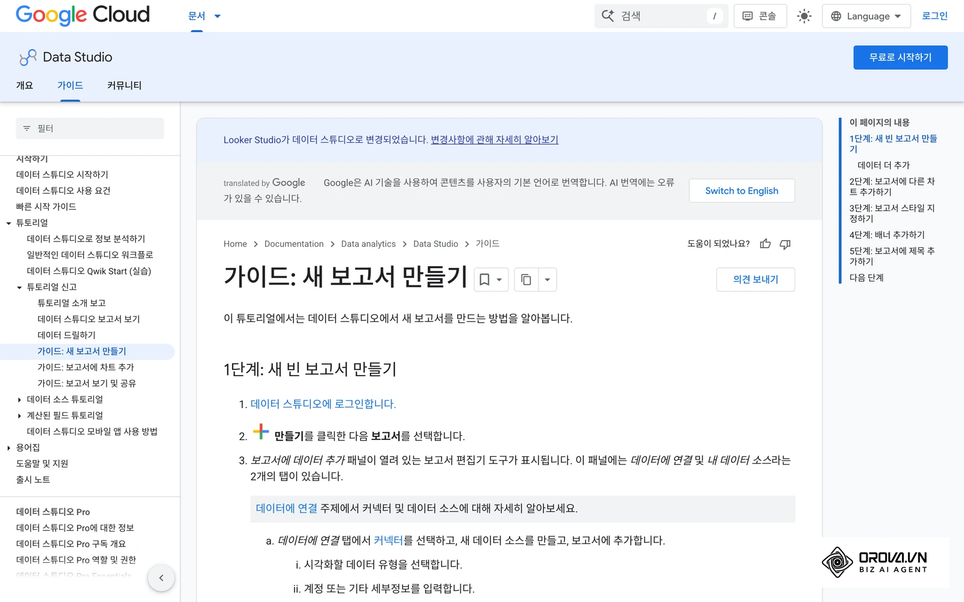Expand 데이터 소스 튜토리얼 section
964x602 pixels.
point(20,400)
